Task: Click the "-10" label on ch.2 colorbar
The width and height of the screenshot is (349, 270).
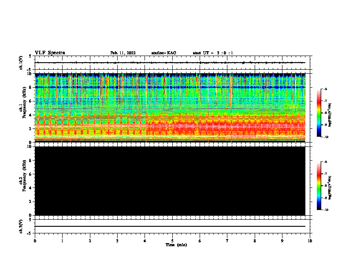Action: click(x=326, y=210)
